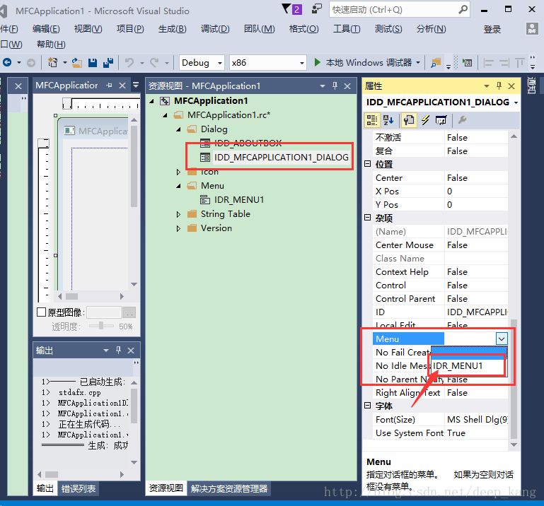Screen dimensions: 544x506
Task: Expand the String Table folder
Action: coord(178,214)
